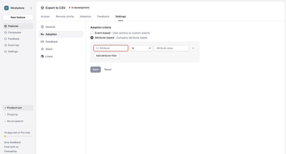Click the Give feedback link
Viewport: 286px width, 154px height.
[12, 142]
